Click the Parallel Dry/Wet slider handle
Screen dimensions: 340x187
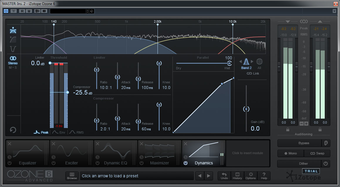[x=229, y=63]
